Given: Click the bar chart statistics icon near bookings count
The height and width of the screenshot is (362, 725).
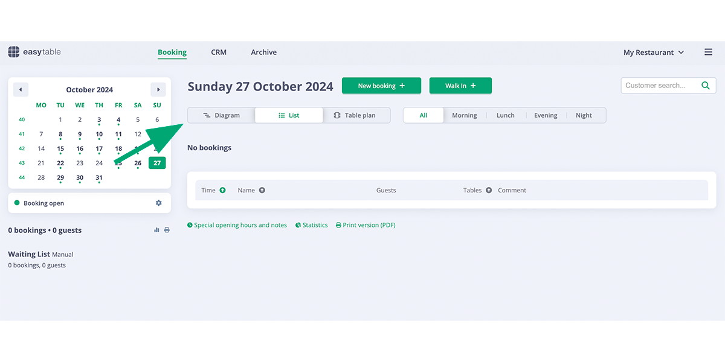Looking at the screenshot, I should 156,230.
